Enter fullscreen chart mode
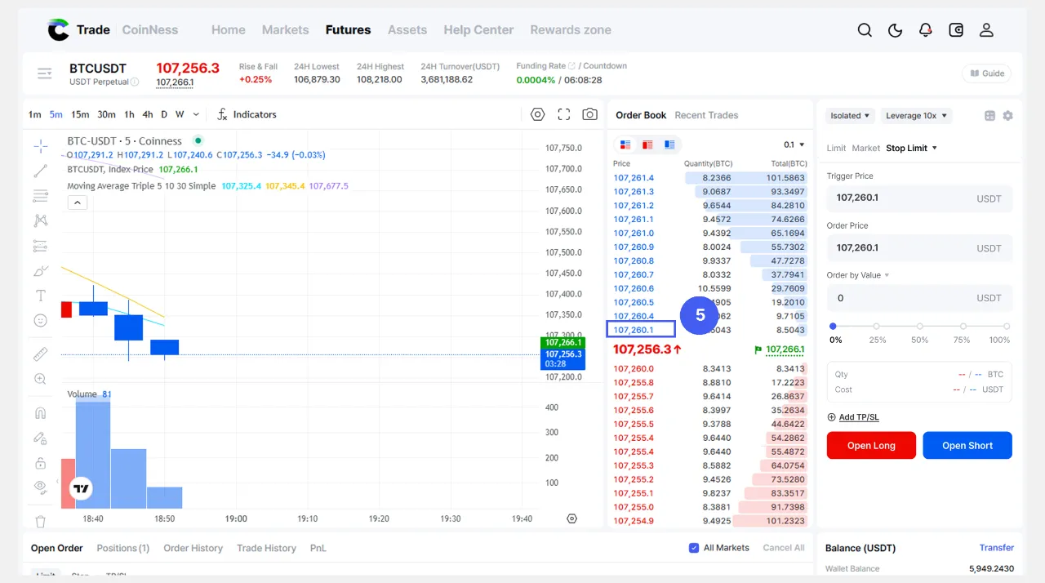This screenshot has width=1045, height=583. point(564,114)
